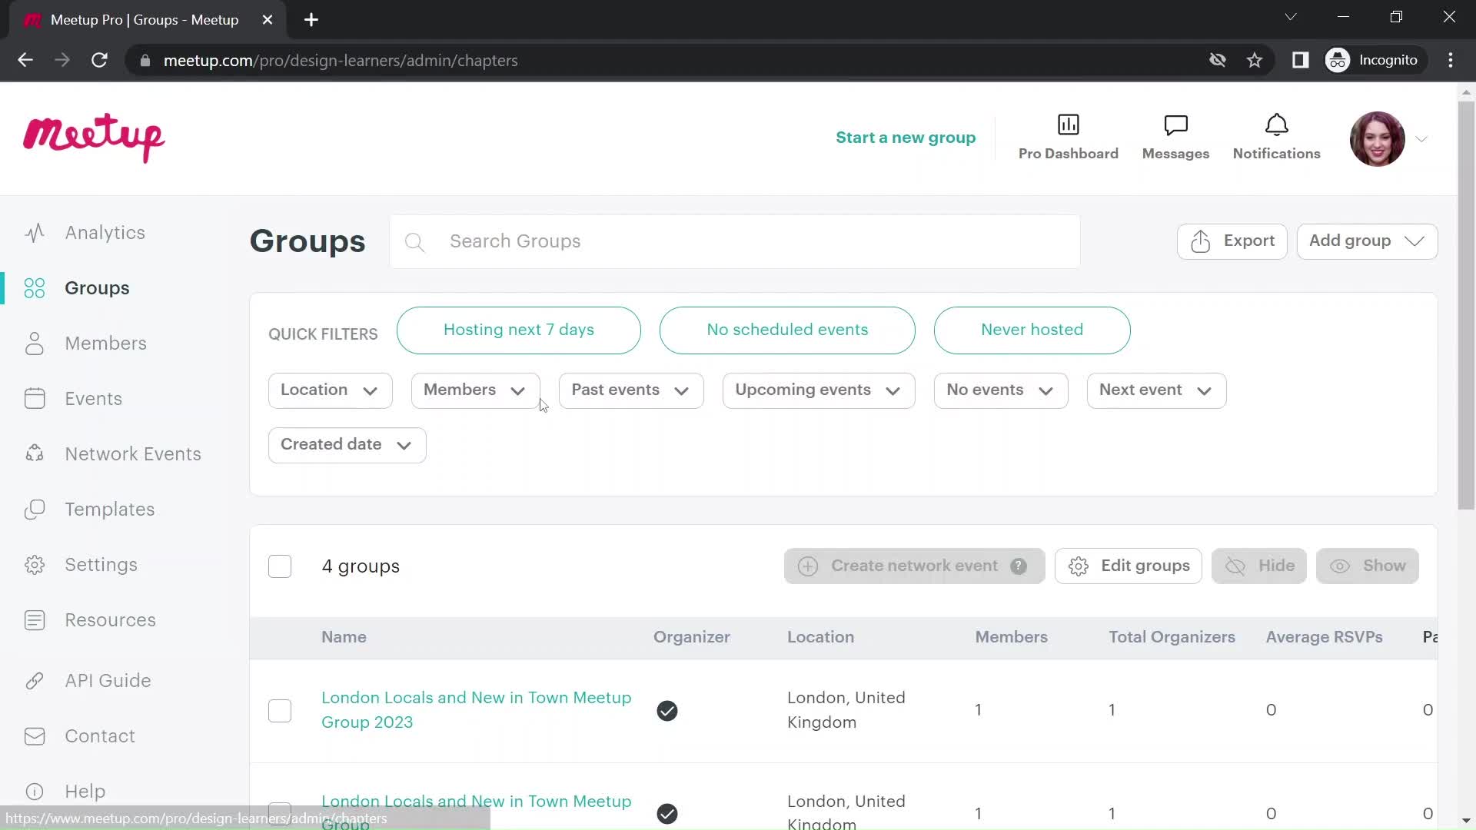Open Chrome three-dot menu
1476x830 pixels.
(1451, 60)
